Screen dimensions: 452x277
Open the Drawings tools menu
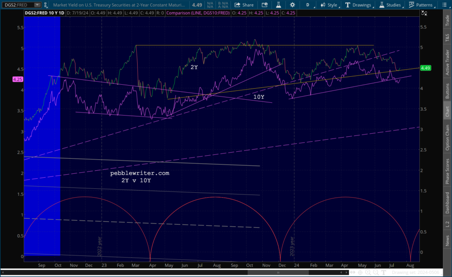coord(358,5)
